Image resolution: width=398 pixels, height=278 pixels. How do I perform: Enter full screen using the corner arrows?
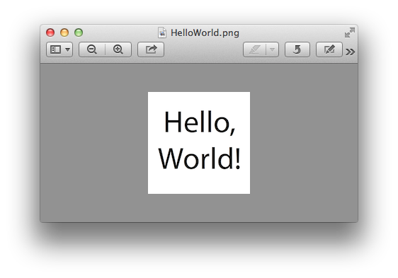pos(350,33)
